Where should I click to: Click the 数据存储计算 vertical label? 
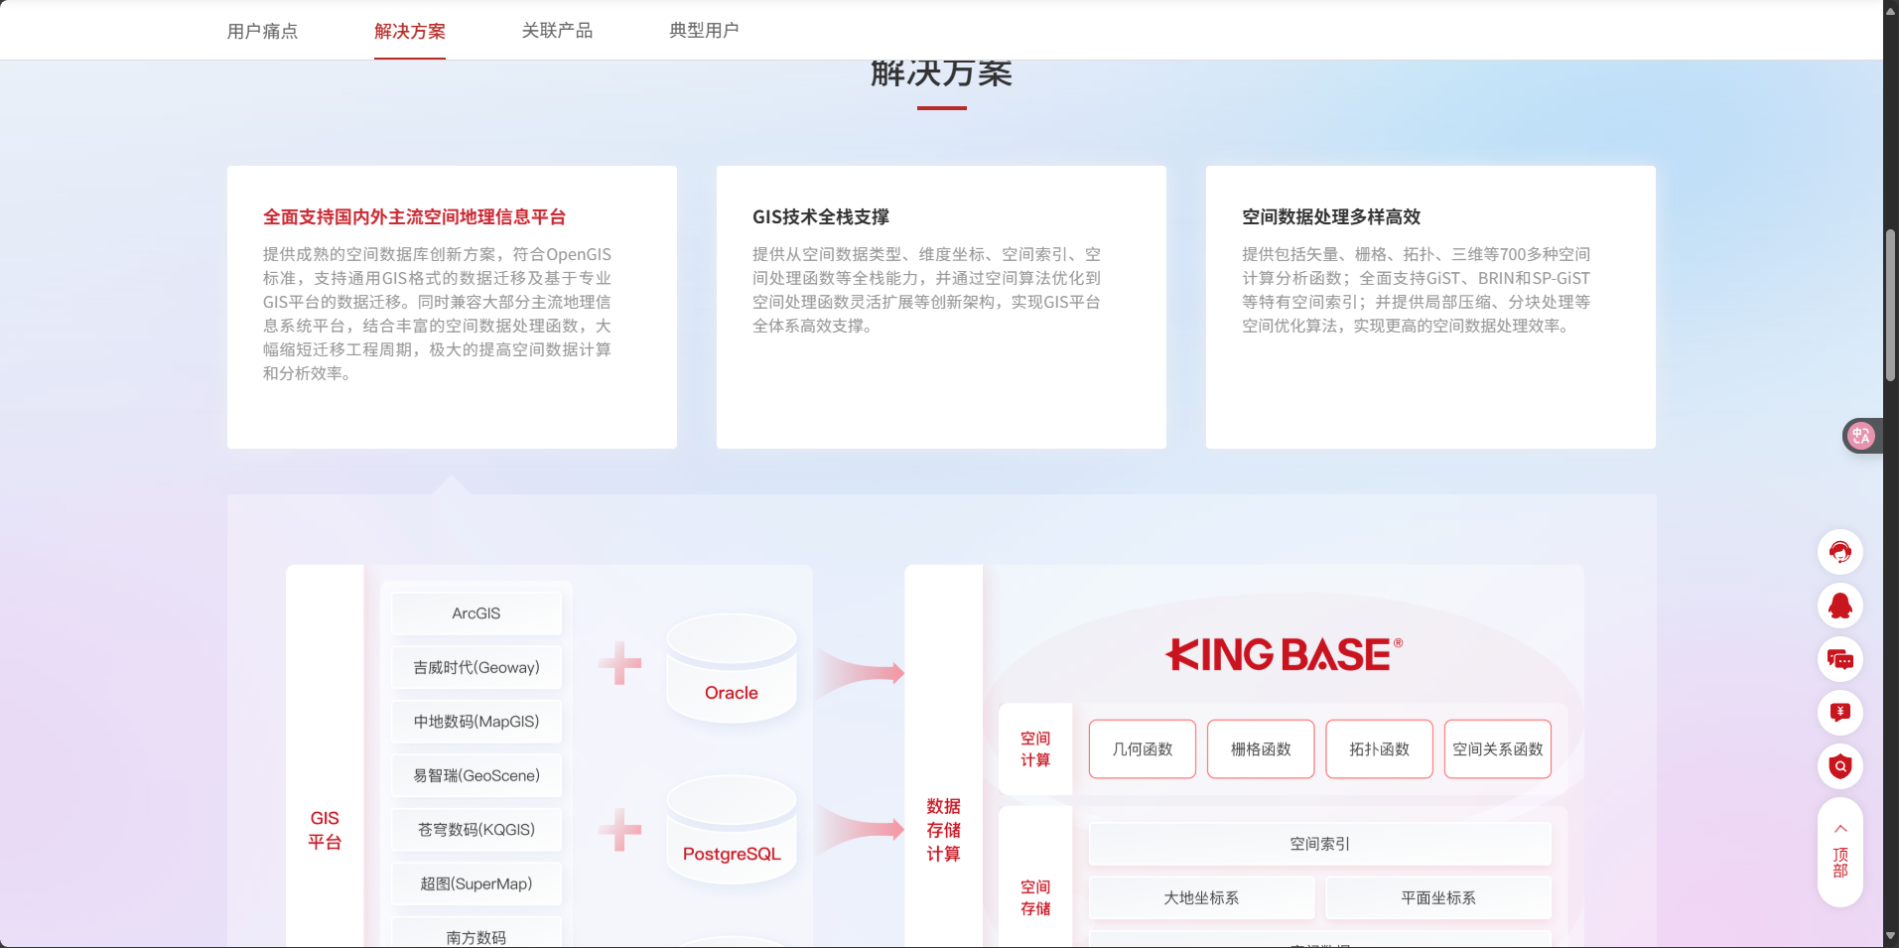pos(943,830)
